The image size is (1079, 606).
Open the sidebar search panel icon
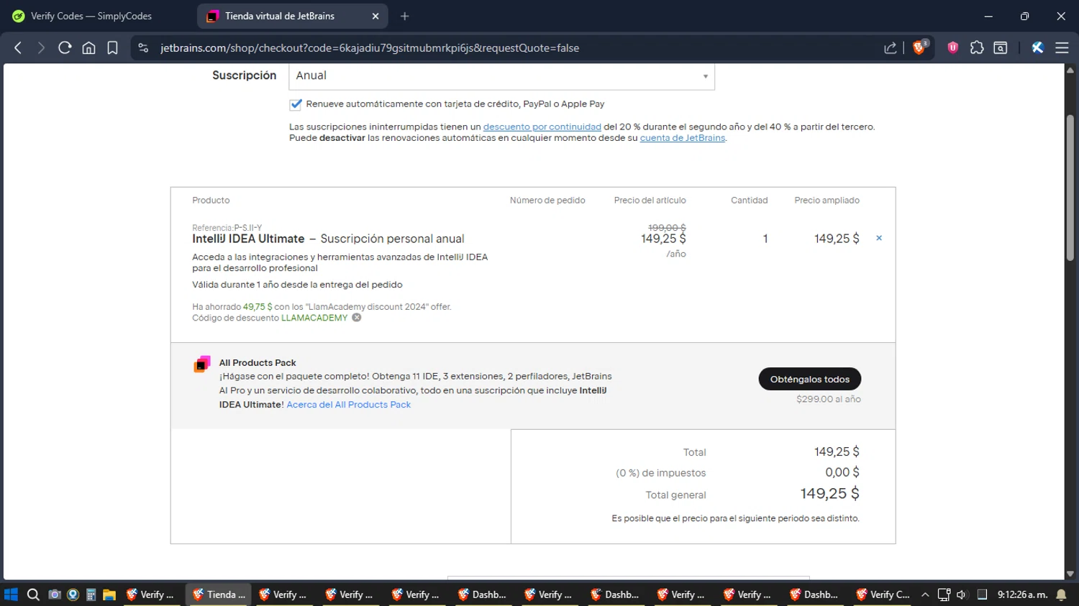click(1000, 47)
